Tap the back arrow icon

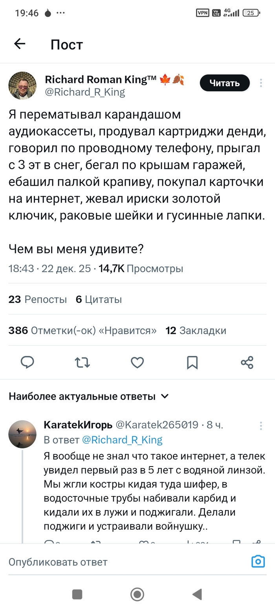[20, 44]
